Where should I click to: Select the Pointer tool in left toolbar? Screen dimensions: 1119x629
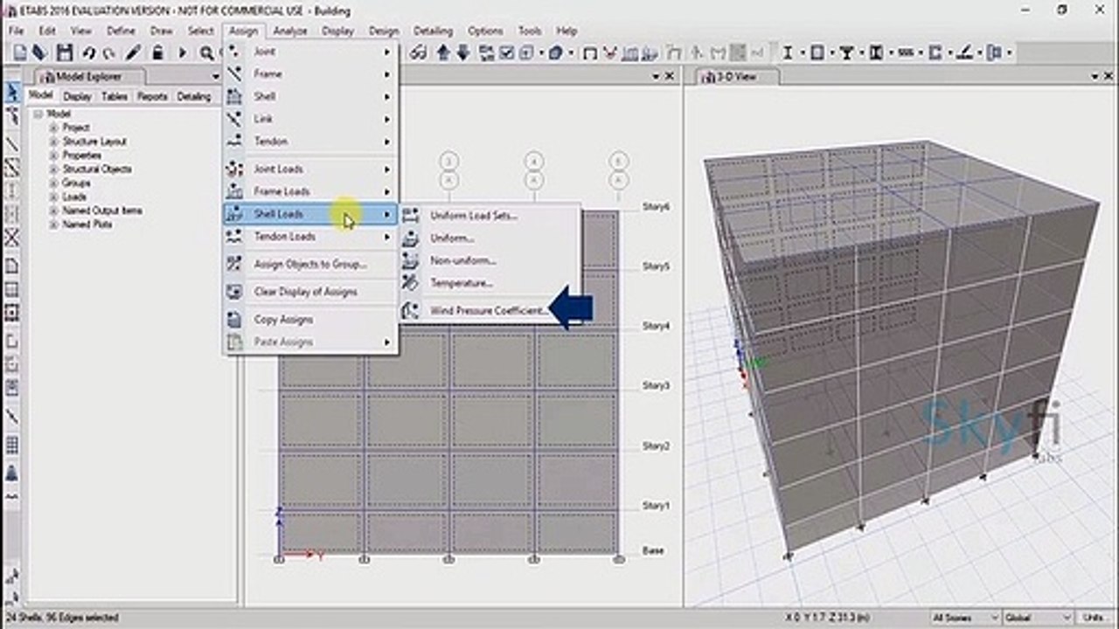12,92
